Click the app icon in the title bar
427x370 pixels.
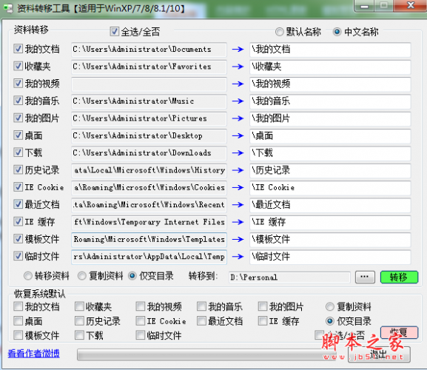(x=8, y=8)
